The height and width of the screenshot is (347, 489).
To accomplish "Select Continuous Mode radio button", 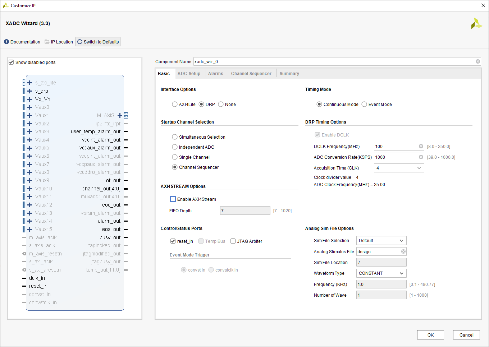I will click(x=319, y=104).
